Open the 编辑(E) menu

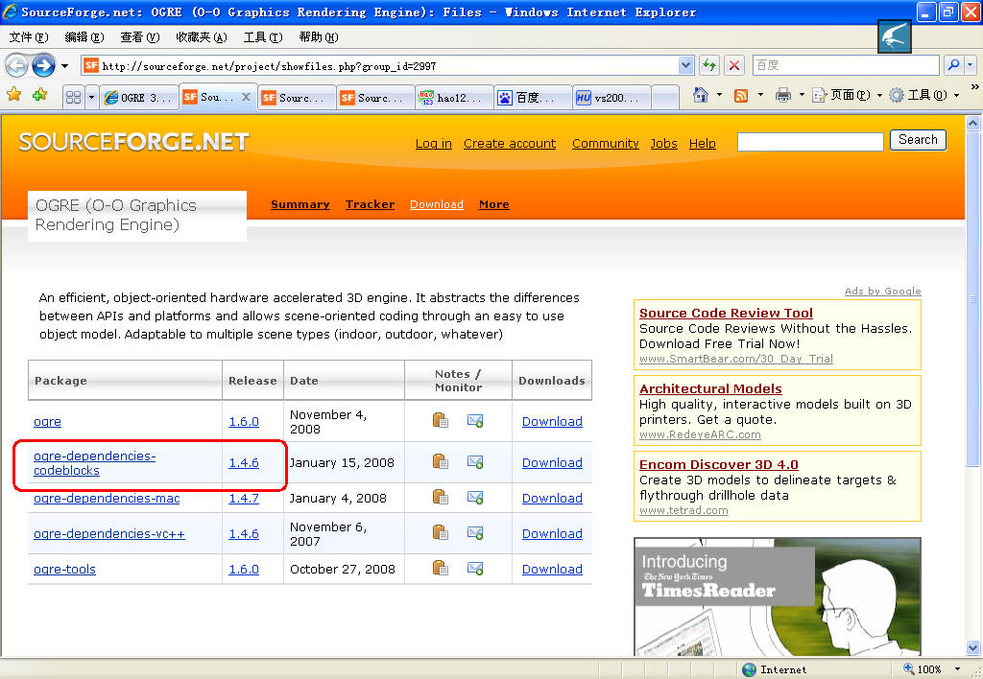click(x=84, y=37)
